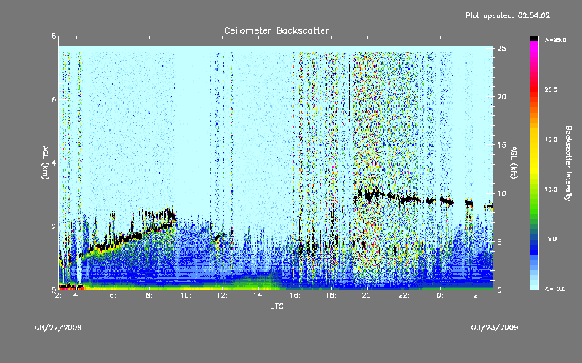Click the 15 kft right axis tick label
Viewport: 582px width, 363px height.
[x=501, y=145]
